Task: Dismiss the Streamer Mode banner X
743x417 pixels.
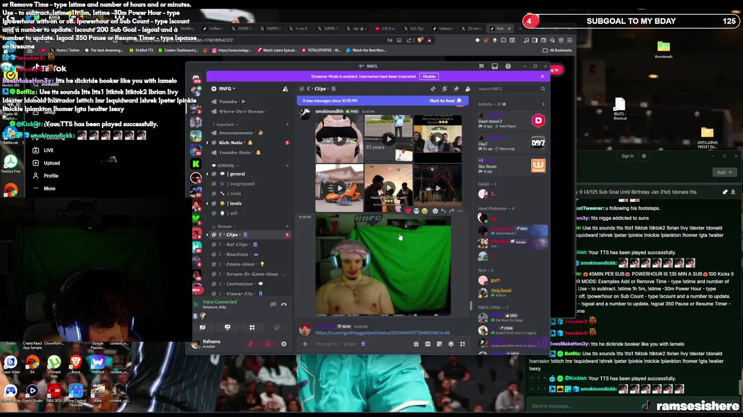Action: 542,76
